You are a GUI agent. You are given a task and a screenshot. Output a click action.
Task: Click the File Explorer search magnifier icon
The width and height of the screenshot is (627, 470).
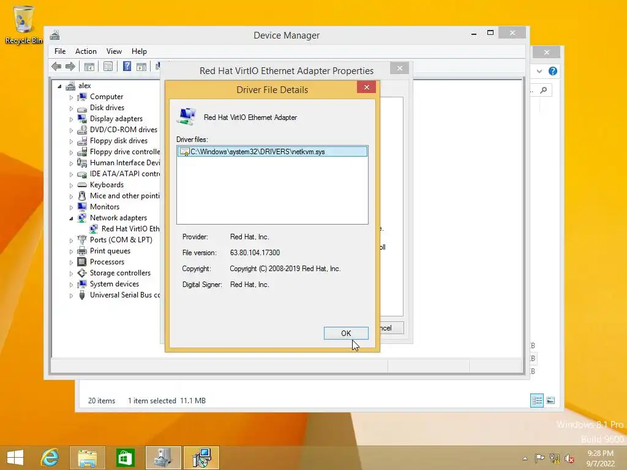[x=544, y=91]
